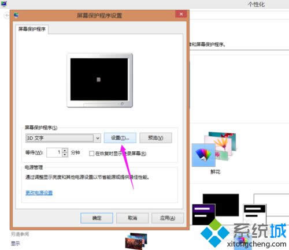The image size is (289, 250).
Task: Click the 等待(W) label
Action: click(34, 152)
